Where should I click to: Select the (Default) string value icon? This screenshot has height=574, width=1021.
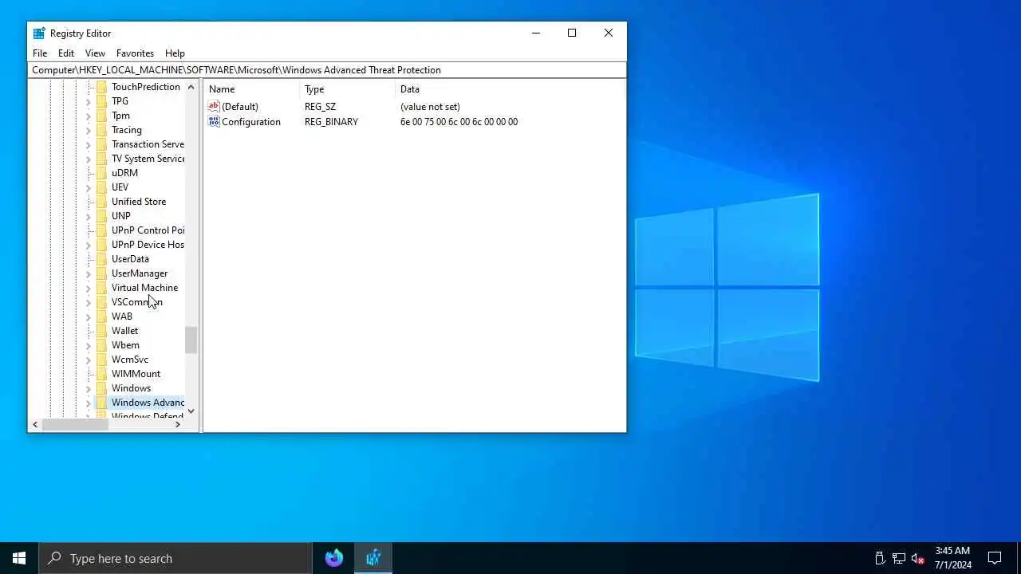(213, 106)
